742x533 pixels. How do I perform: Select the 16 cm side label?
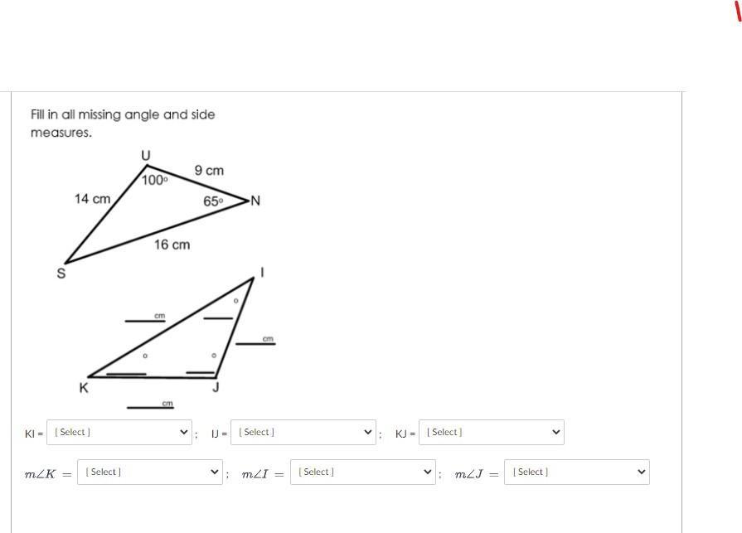pos(172,245)
